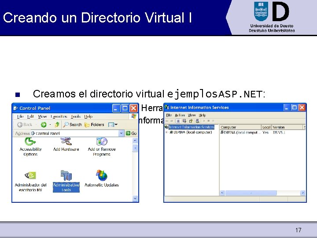Image resolution: width=317 pixels, height=238 pixels.
Task: Click the IIS back arrow toolbar icon
Action: coord(167,121)
